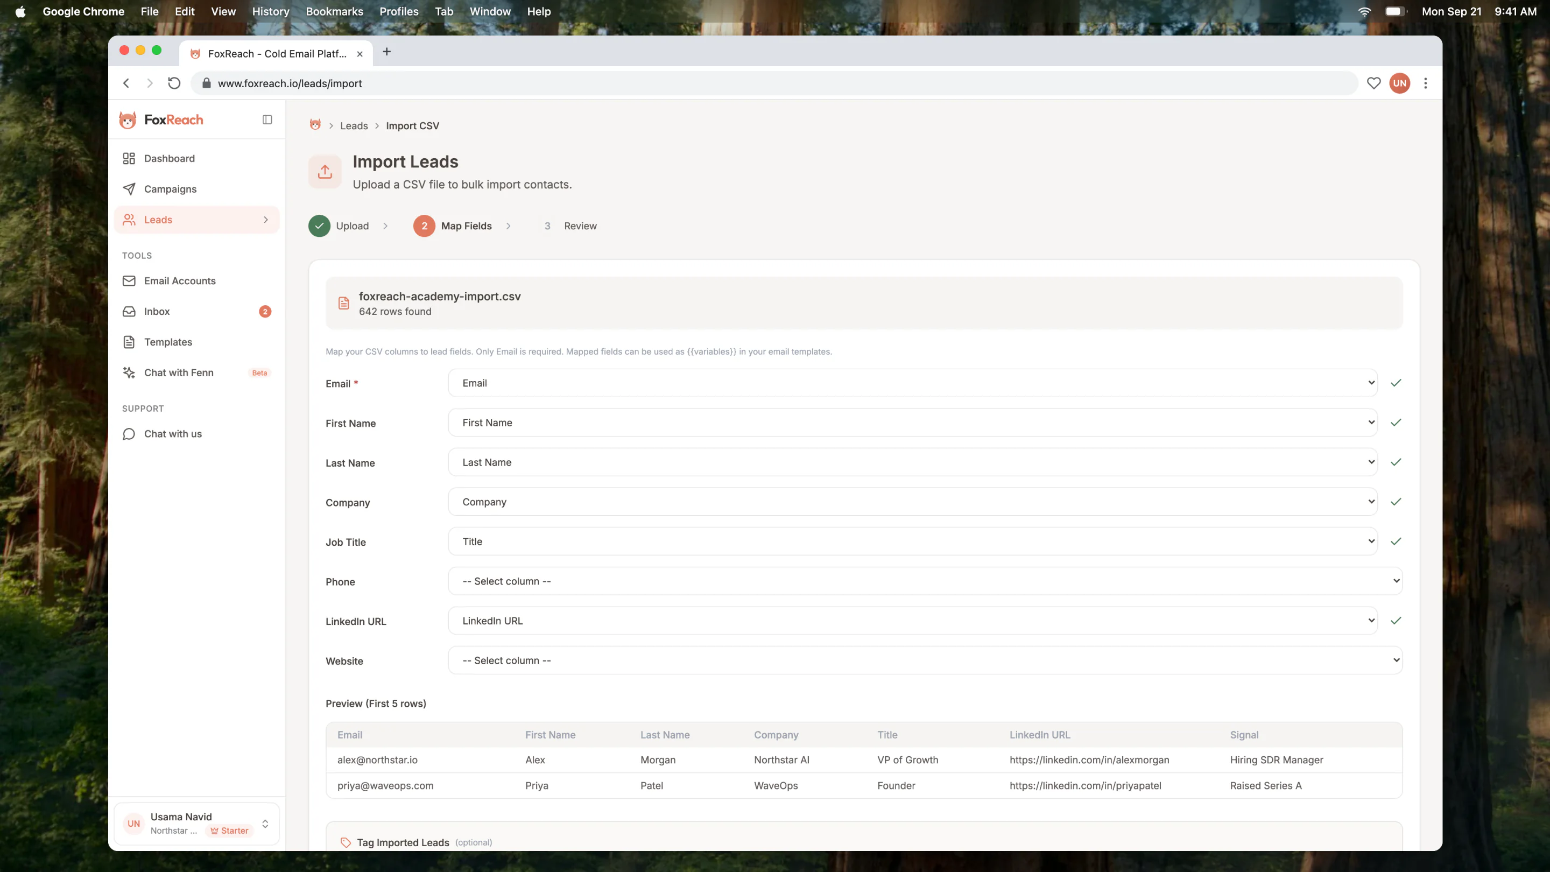Open the Profiles menu

[399, 11]
